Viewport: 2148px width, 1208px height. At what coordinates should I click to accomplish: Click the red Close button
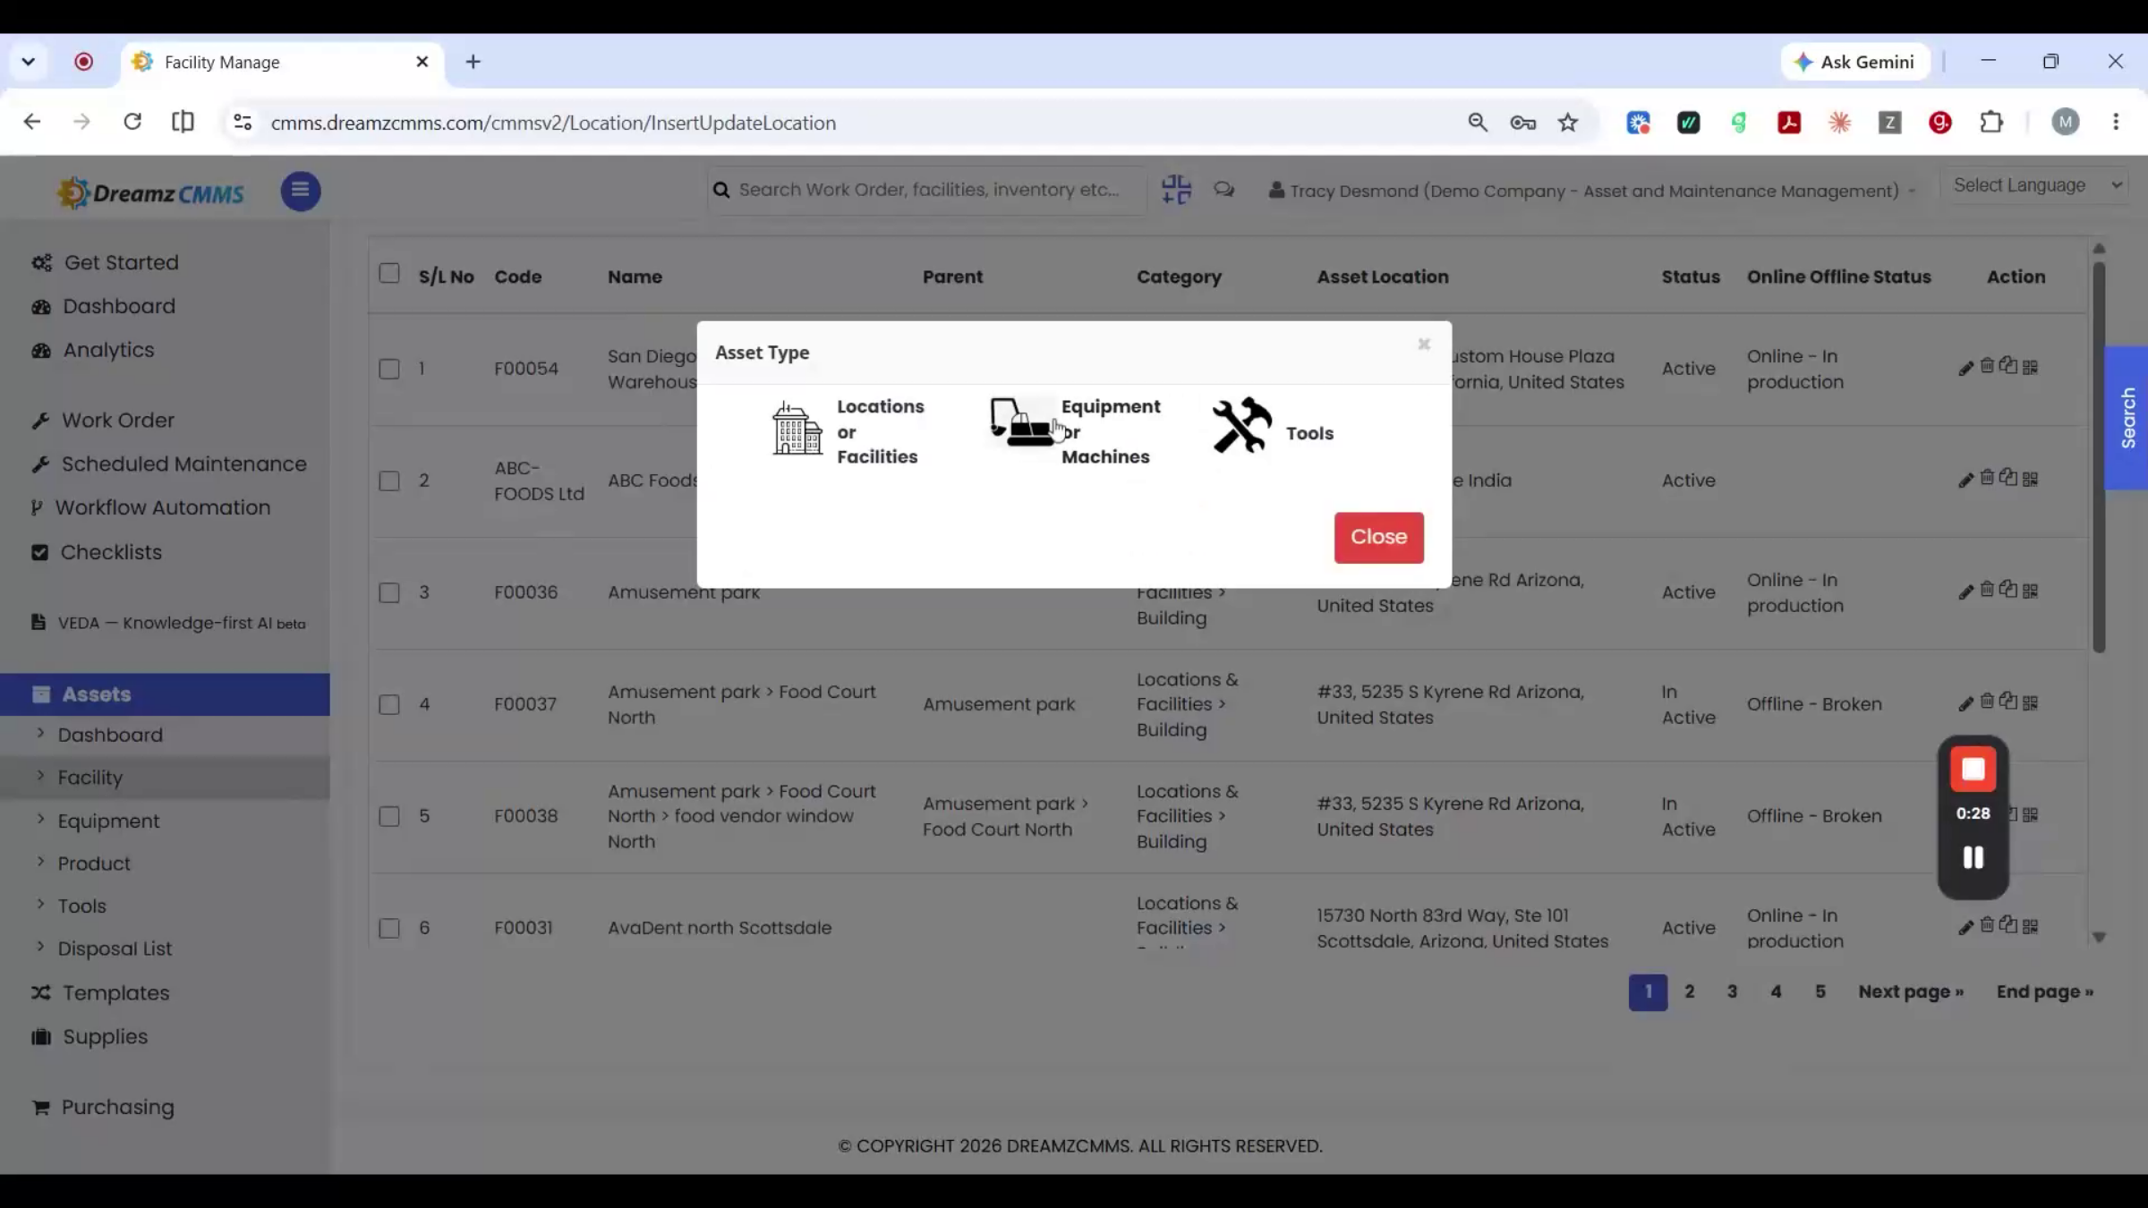point(1378,537)
